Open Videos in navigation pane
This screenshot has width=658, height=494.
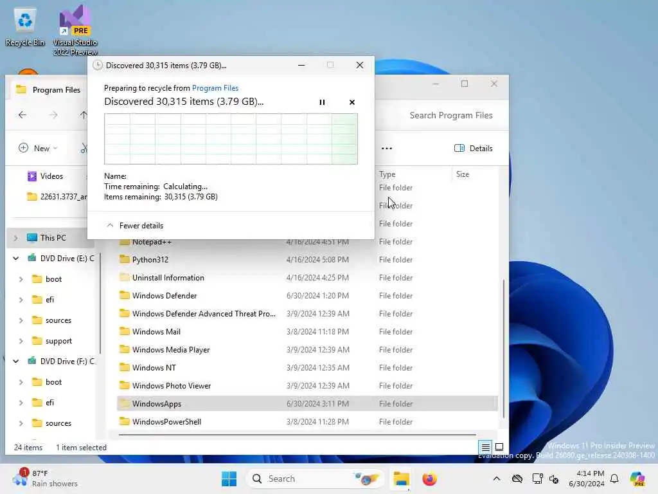51,176
